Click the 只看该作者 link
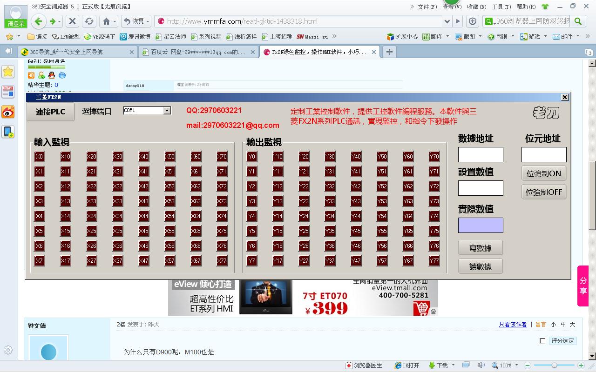 (513, 325)
